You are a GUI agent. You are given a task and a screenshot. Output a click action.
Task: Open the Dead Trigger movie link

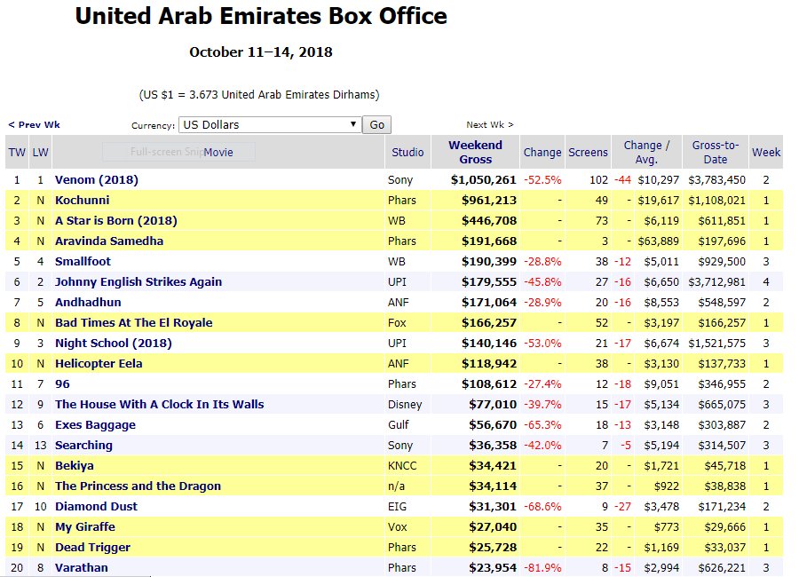[x=92, y=547]
